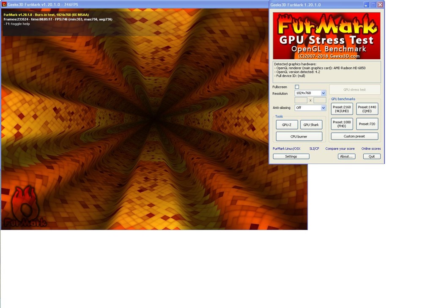This screenshot has height=308, width=433.
Task: Click the custom height input field
Action: tap(320, 100)
